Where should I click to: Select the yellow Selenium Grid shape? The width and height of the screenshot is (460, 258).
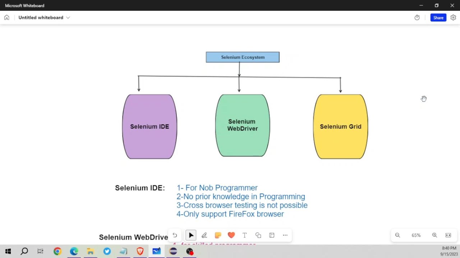point(341,126)
